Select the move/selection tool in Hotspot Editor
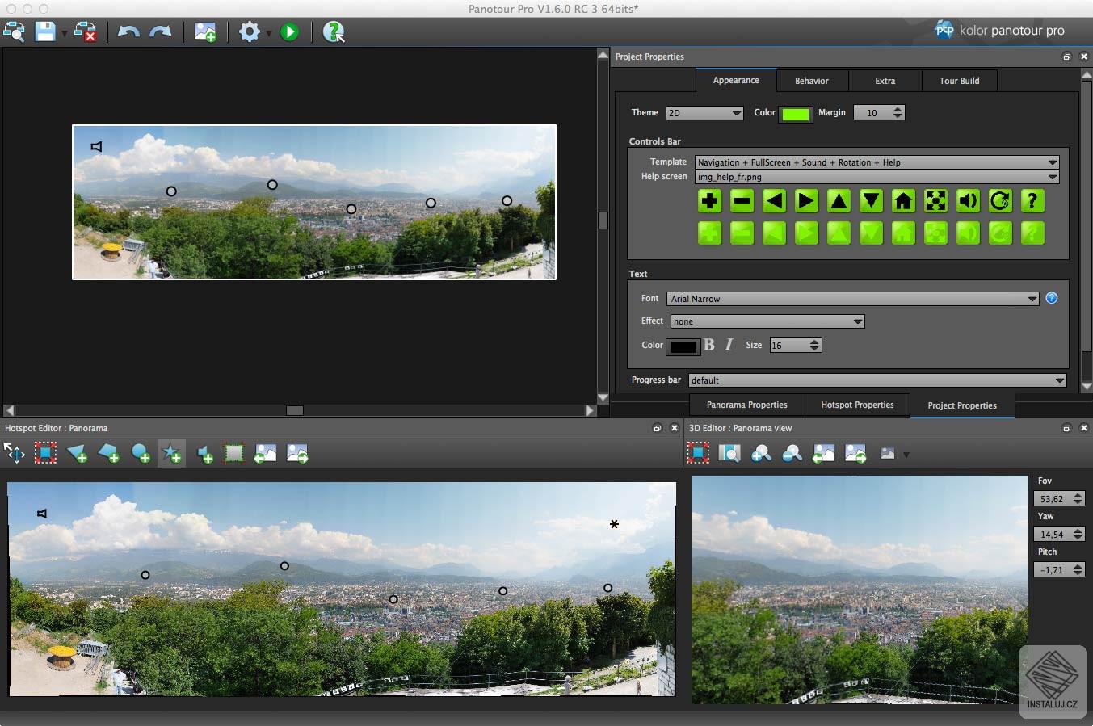The image size is (1093, 726). point(14,453)
